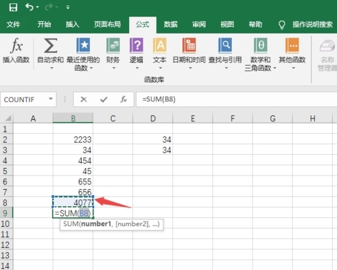Click the 操作说明搜索 search box
This screenshot has height=270, width=337.
(x=312, y=24)
